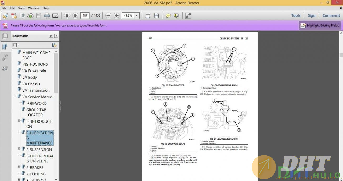Click the Bookmarks panel expand arrow button
This screenshot has height=181, width=343.
[56, 36]
